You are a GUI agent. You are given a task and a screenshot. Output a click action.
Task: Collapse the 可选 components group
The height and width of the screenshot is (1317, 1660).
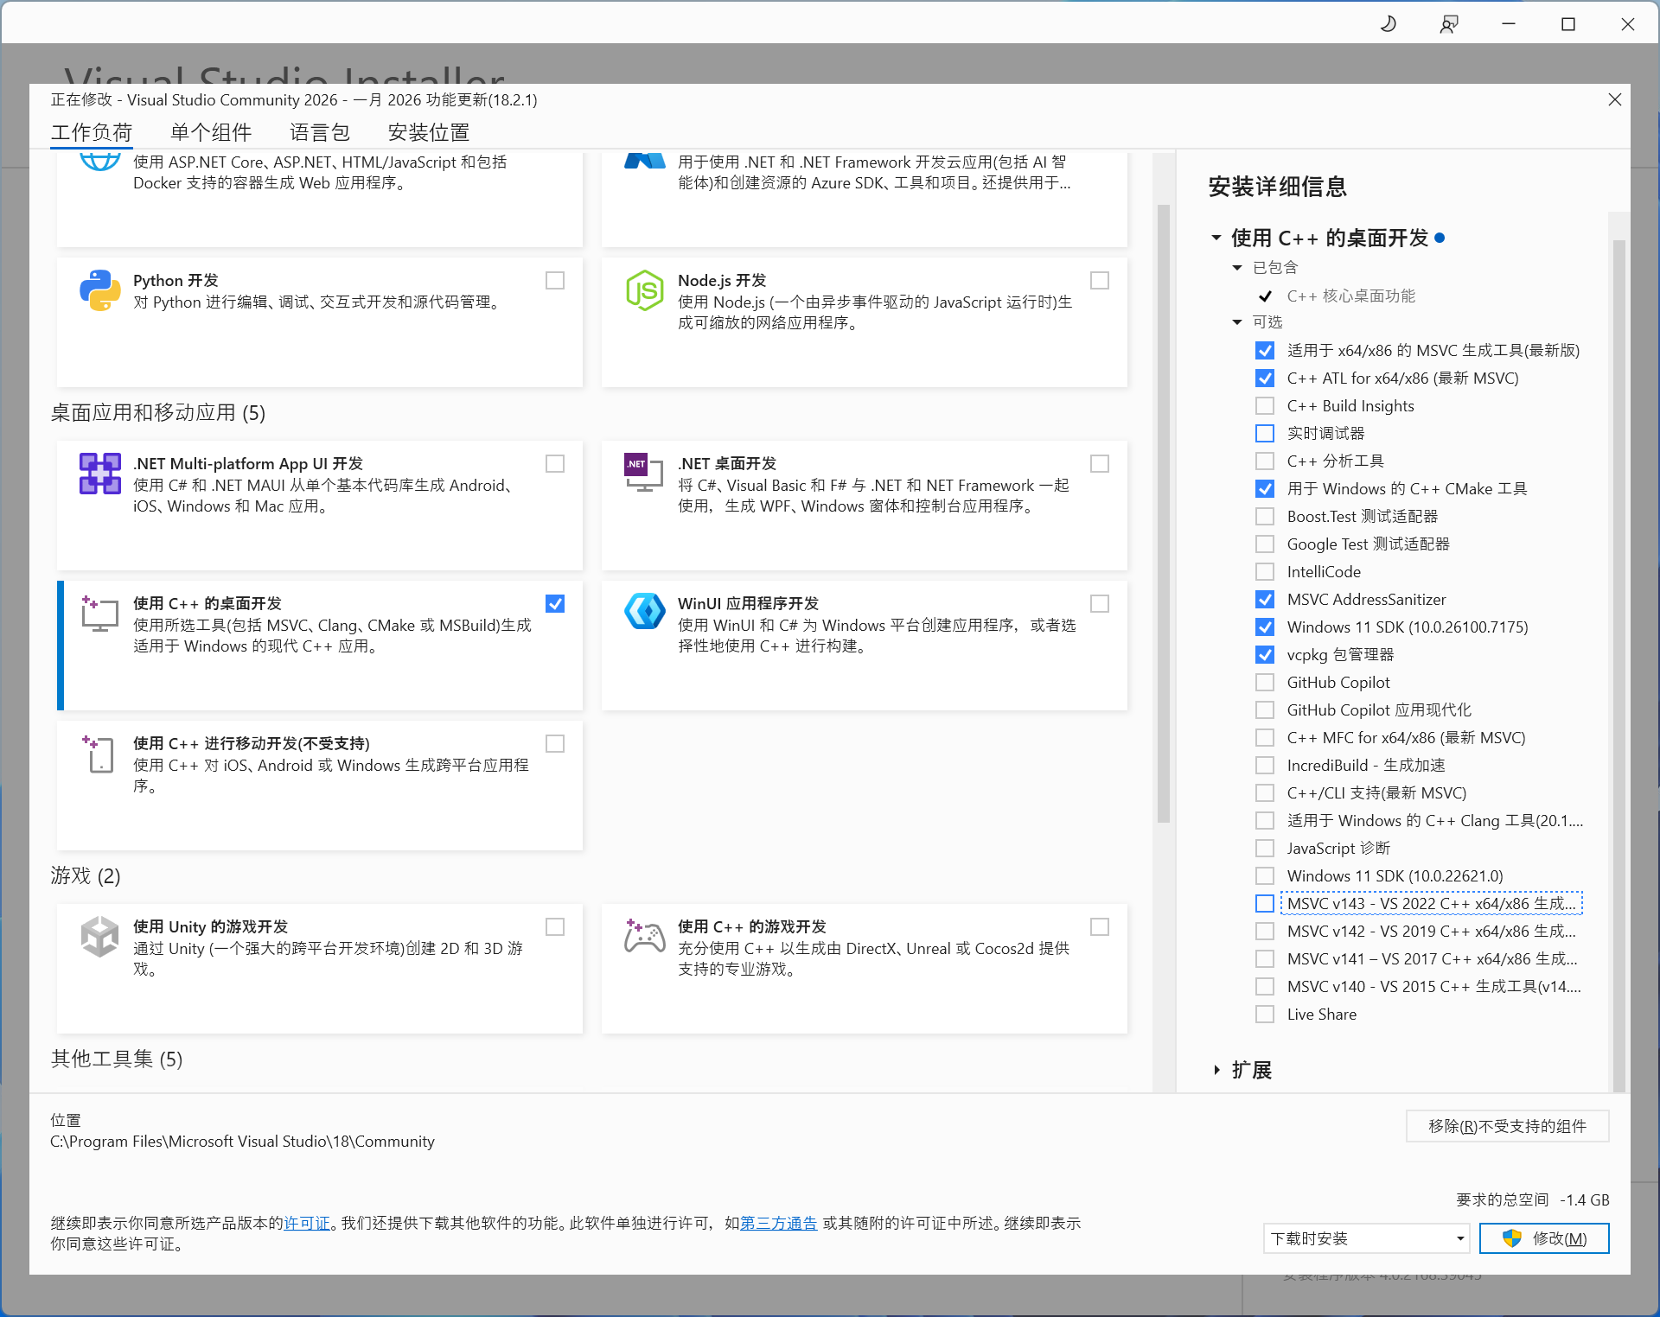pyautogui.click(x=1237, y=322)
